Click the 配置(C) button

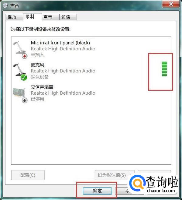[x=28, y=175]
